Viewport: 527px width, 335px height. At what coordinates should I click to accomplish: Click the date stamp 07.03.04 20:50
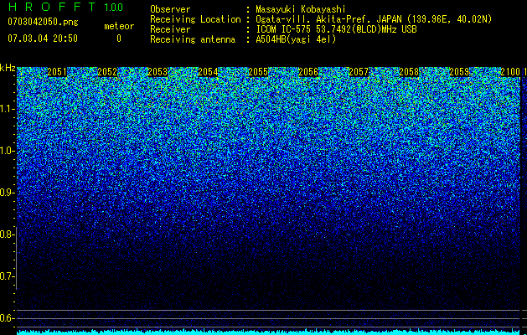tap(43, 39)
